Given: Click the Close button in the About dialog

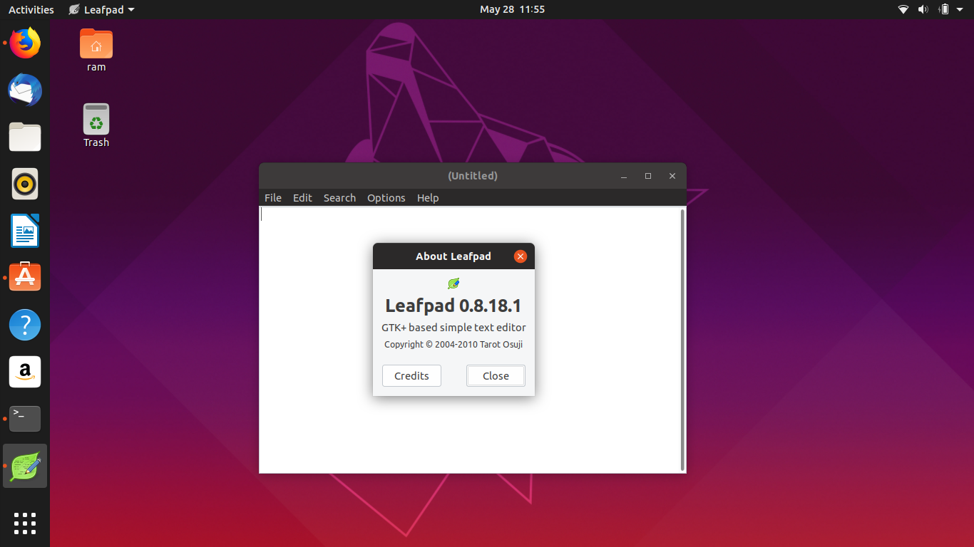Looking at the screenshot, I should (x=496, y=375).
